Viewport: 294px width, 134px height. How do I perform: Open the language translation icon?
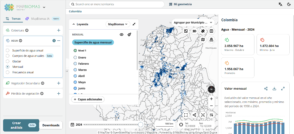[x=280, y=4]
